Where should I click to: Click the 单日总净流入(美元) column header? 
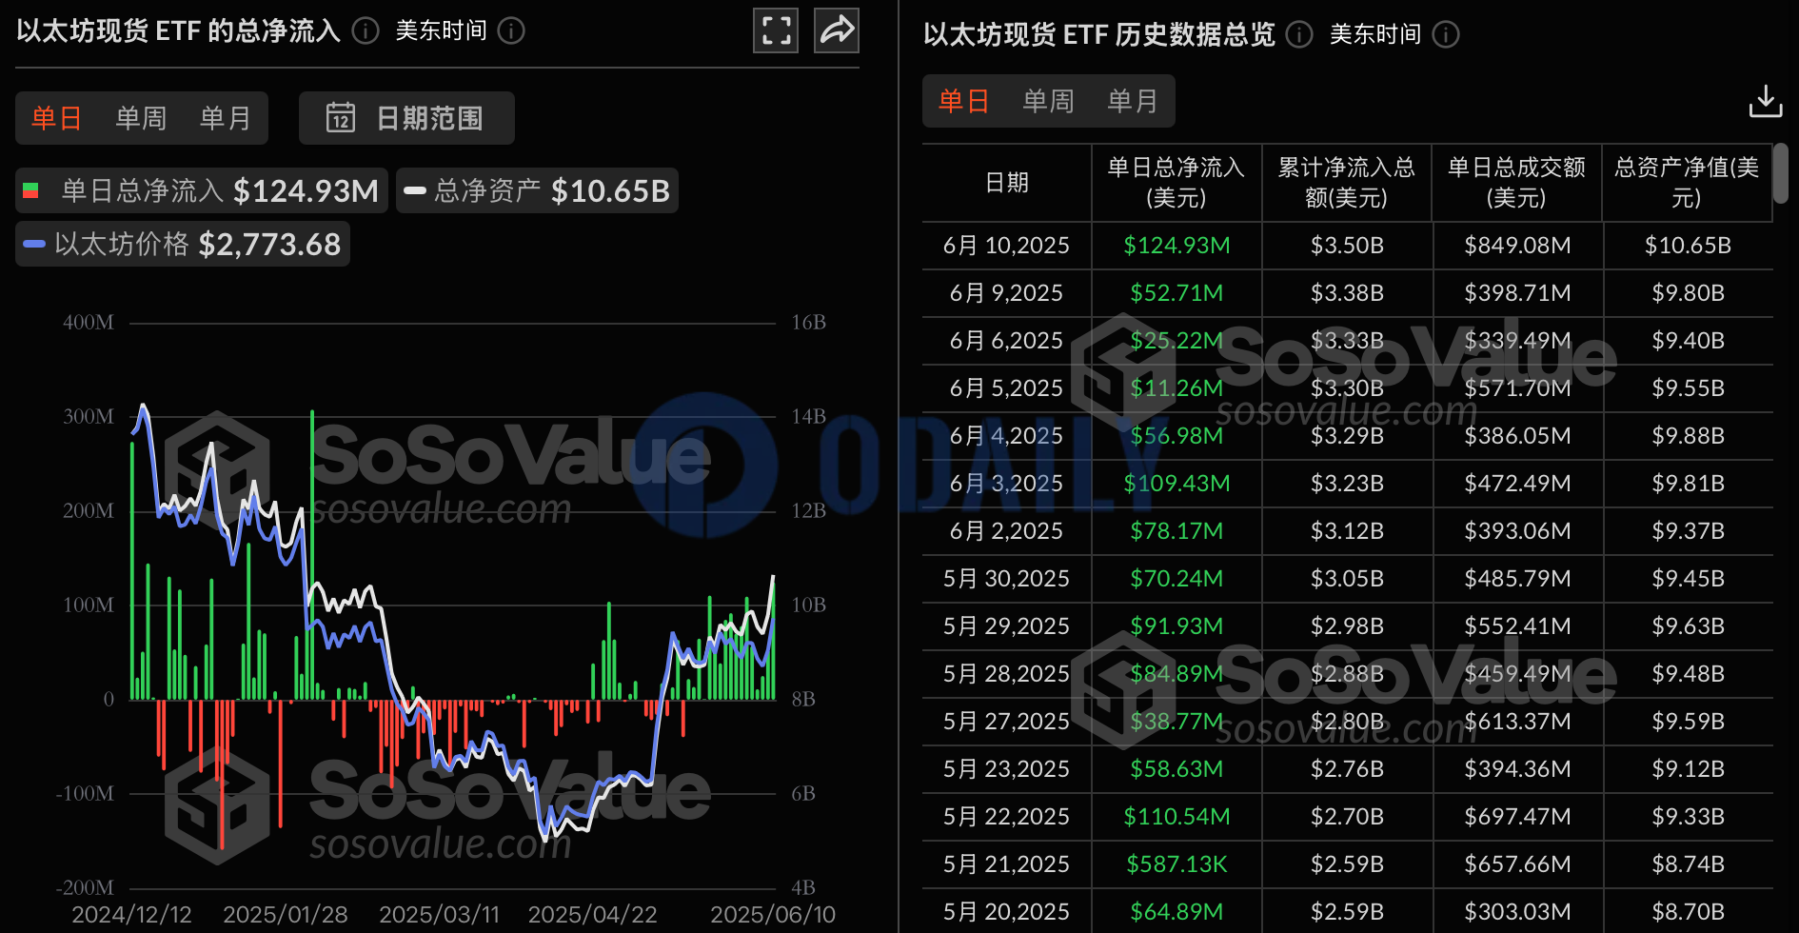coord(1176,183)
